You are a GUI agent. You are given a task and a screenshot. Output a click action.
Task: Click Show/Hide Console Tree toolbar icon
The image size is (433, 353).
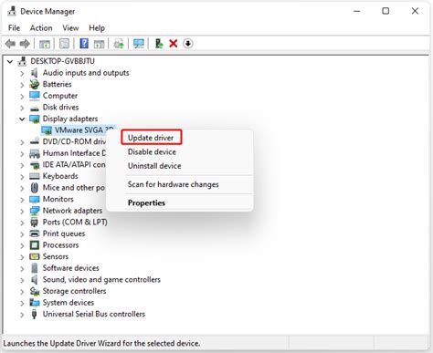(x=45, y=44)
